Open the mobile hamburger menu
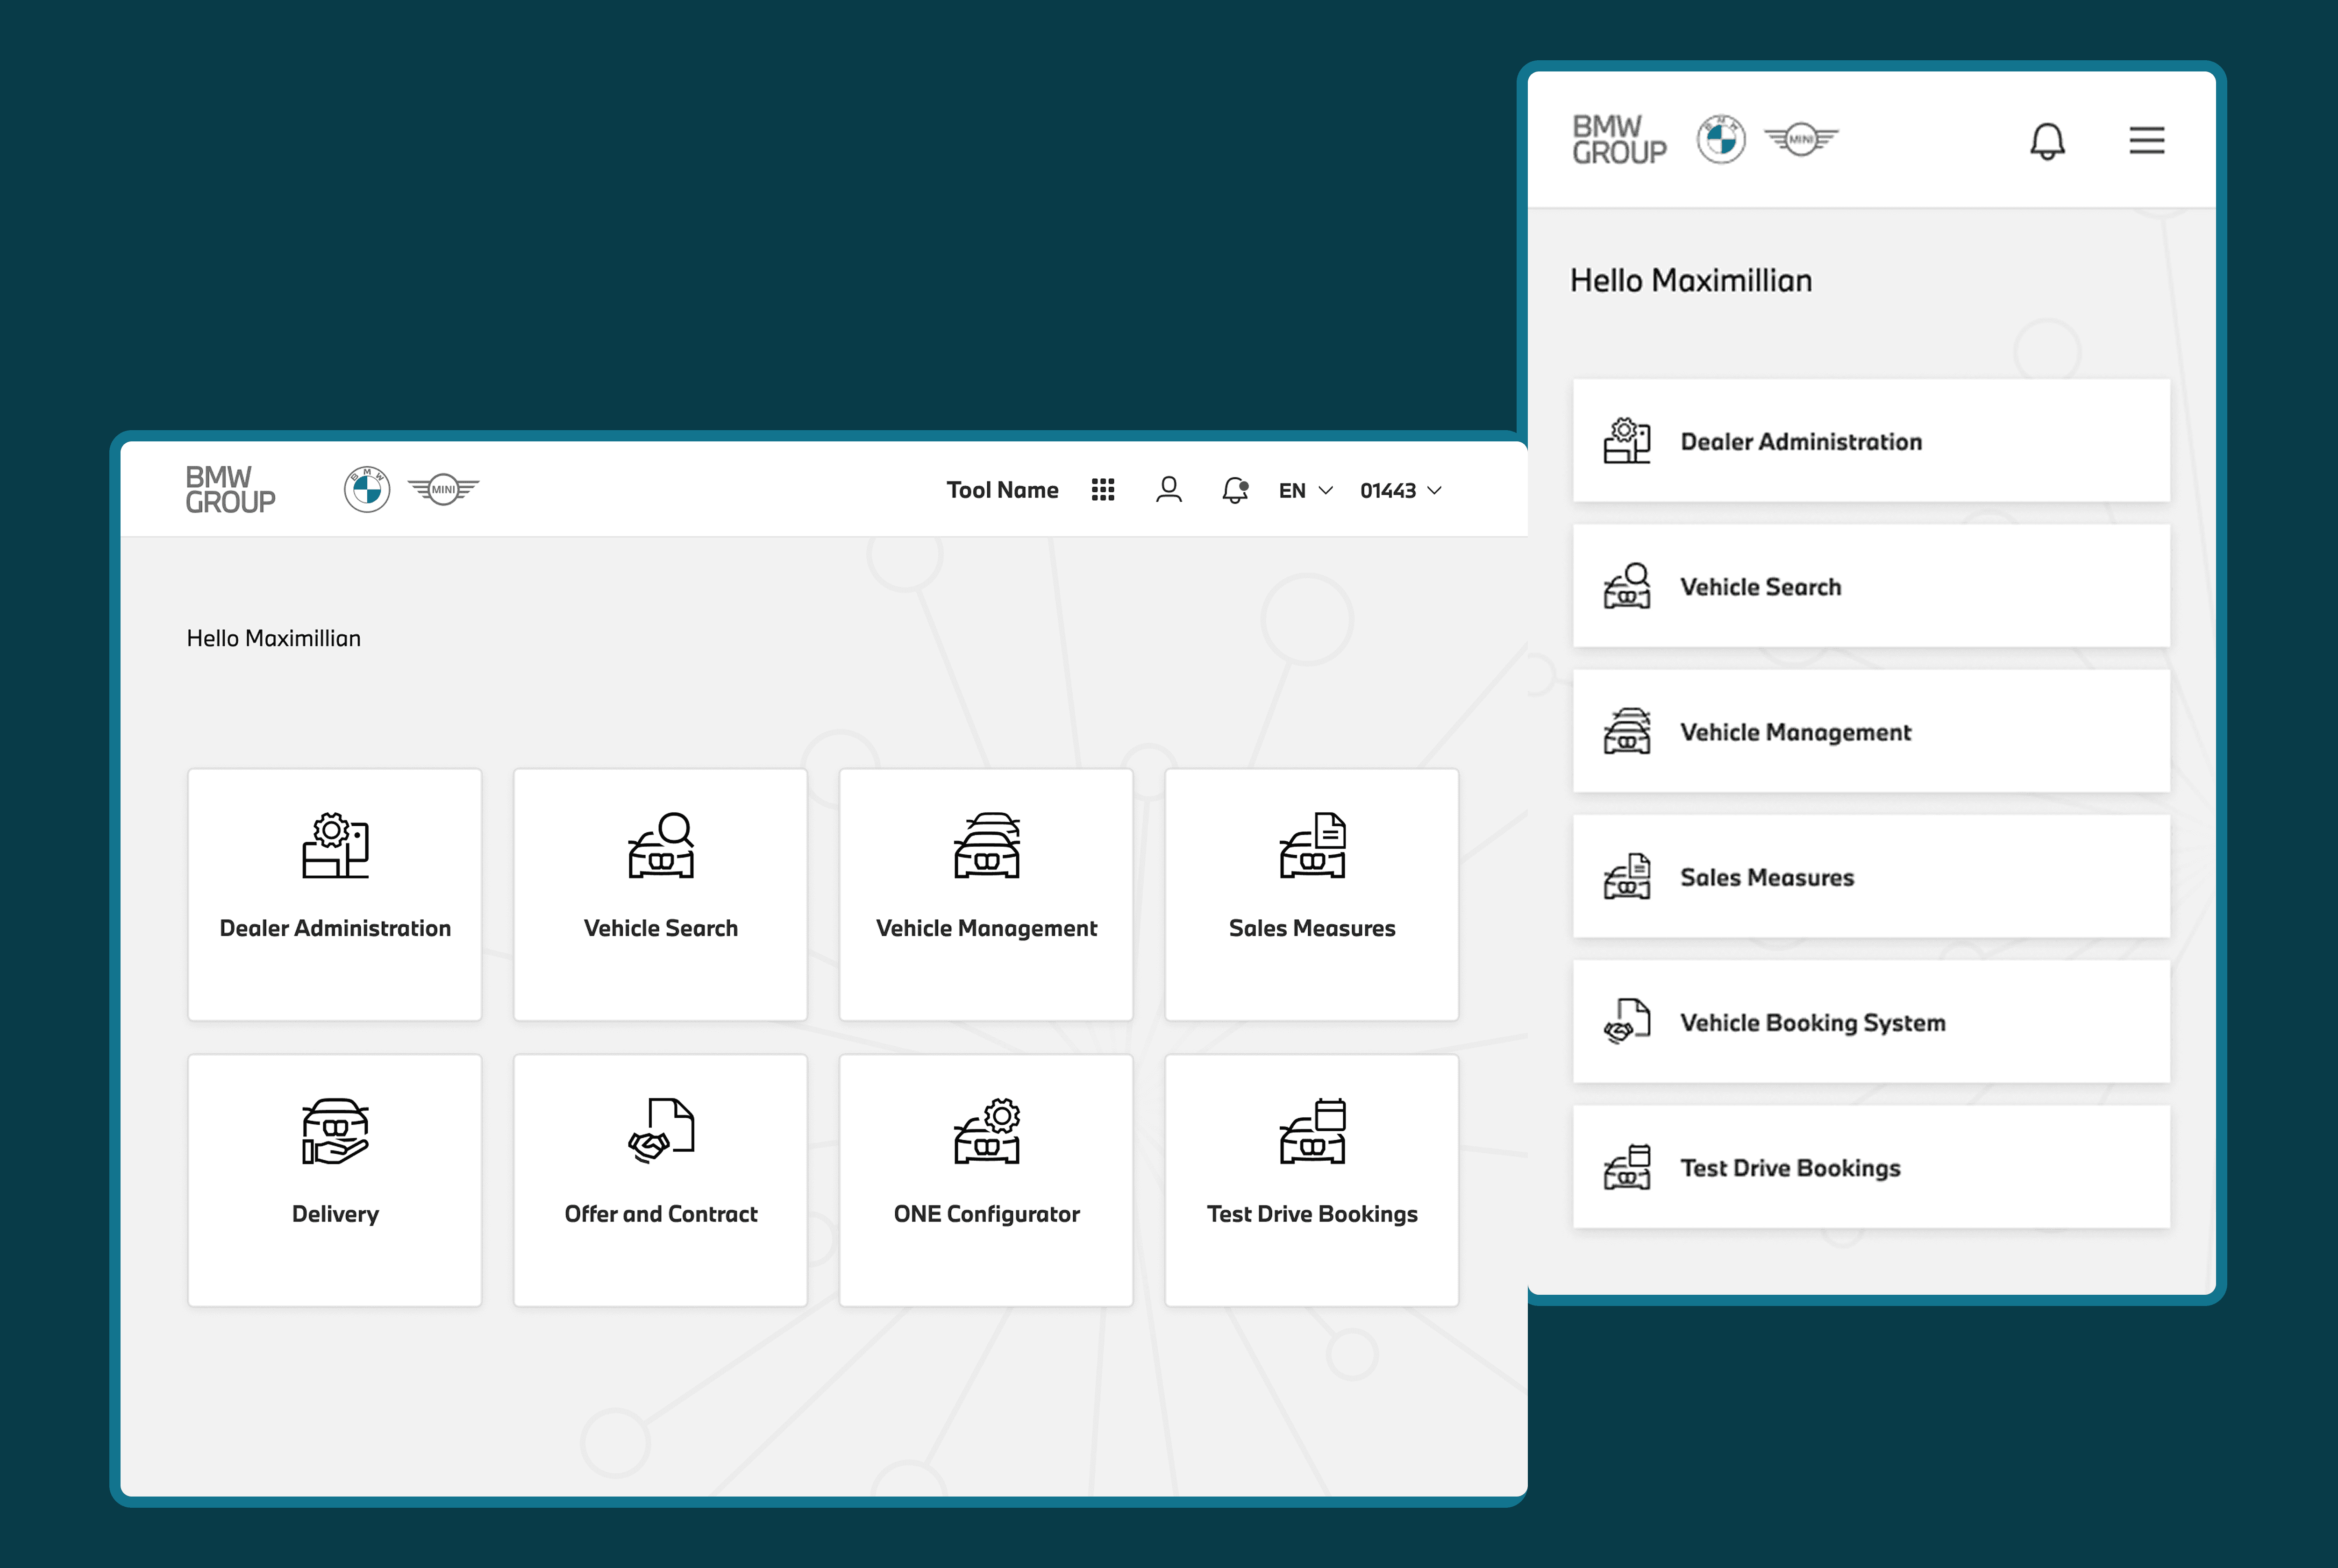This screenshot has height=1568, width=2338. 2146,141
